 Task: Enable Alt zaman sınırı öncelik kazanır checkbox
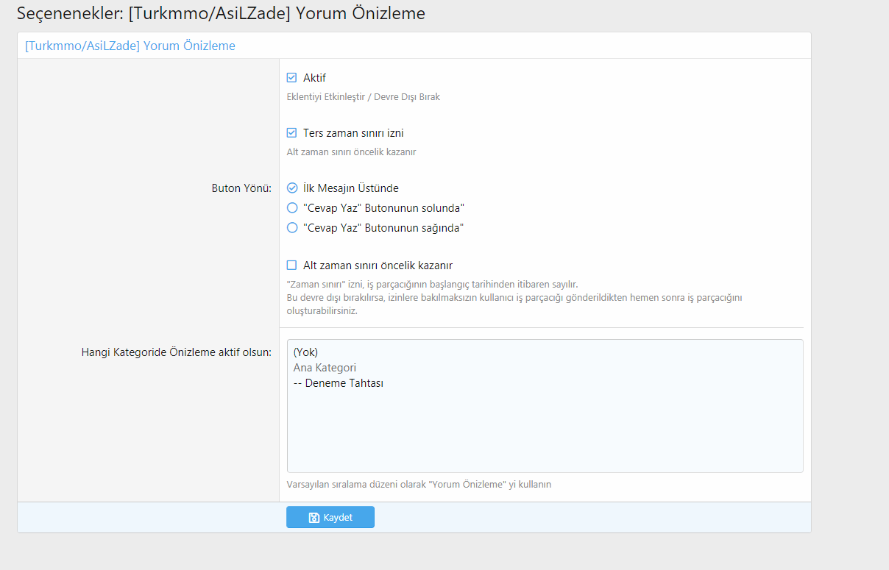click(x=291, y=265)
